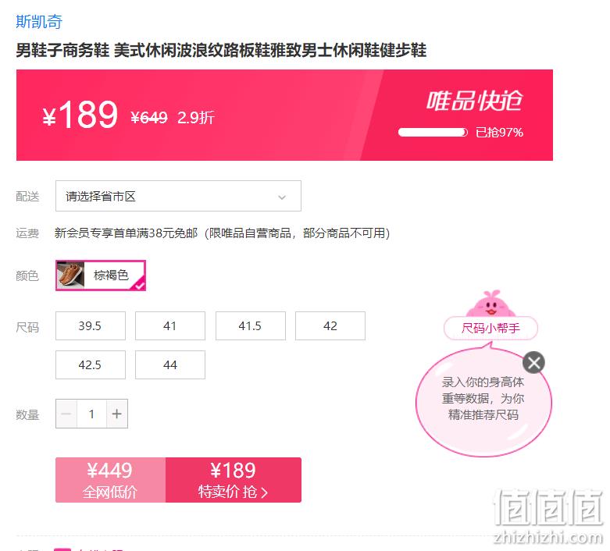
Task: Select size 42.5
Action: click(x=91, y=364)
